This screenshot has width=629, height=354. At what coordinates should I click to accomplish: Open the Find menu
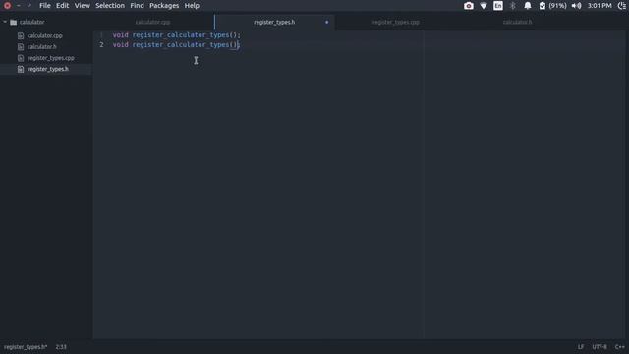137,6
